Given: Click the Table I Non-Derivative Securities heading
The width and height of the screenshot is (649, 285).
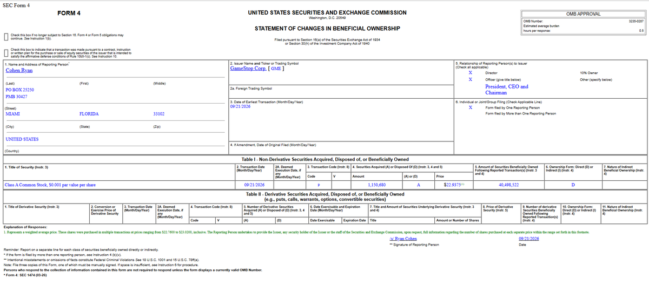Looking at the screenshot, I should tap(325, 159).
